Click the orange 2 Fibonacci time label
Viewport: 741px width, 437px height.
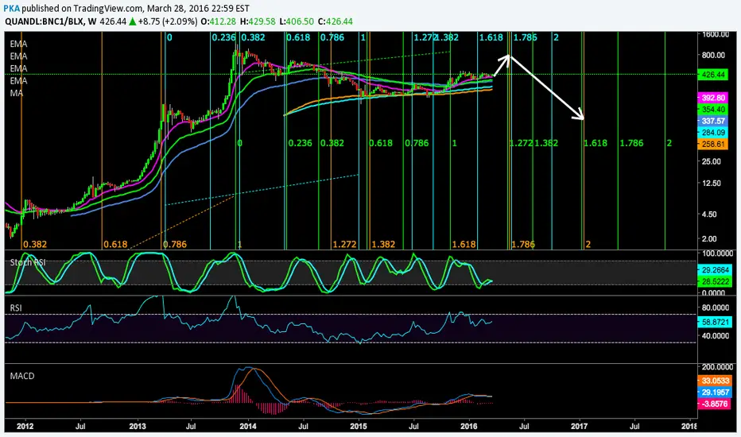point(588,244)
